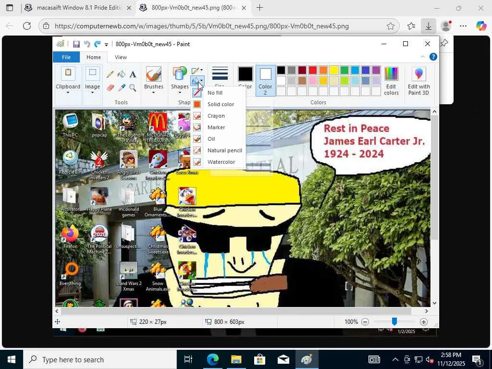Pick the yellow color swatch
Viewport: 492px width, 369px height.
click(334, 70)
